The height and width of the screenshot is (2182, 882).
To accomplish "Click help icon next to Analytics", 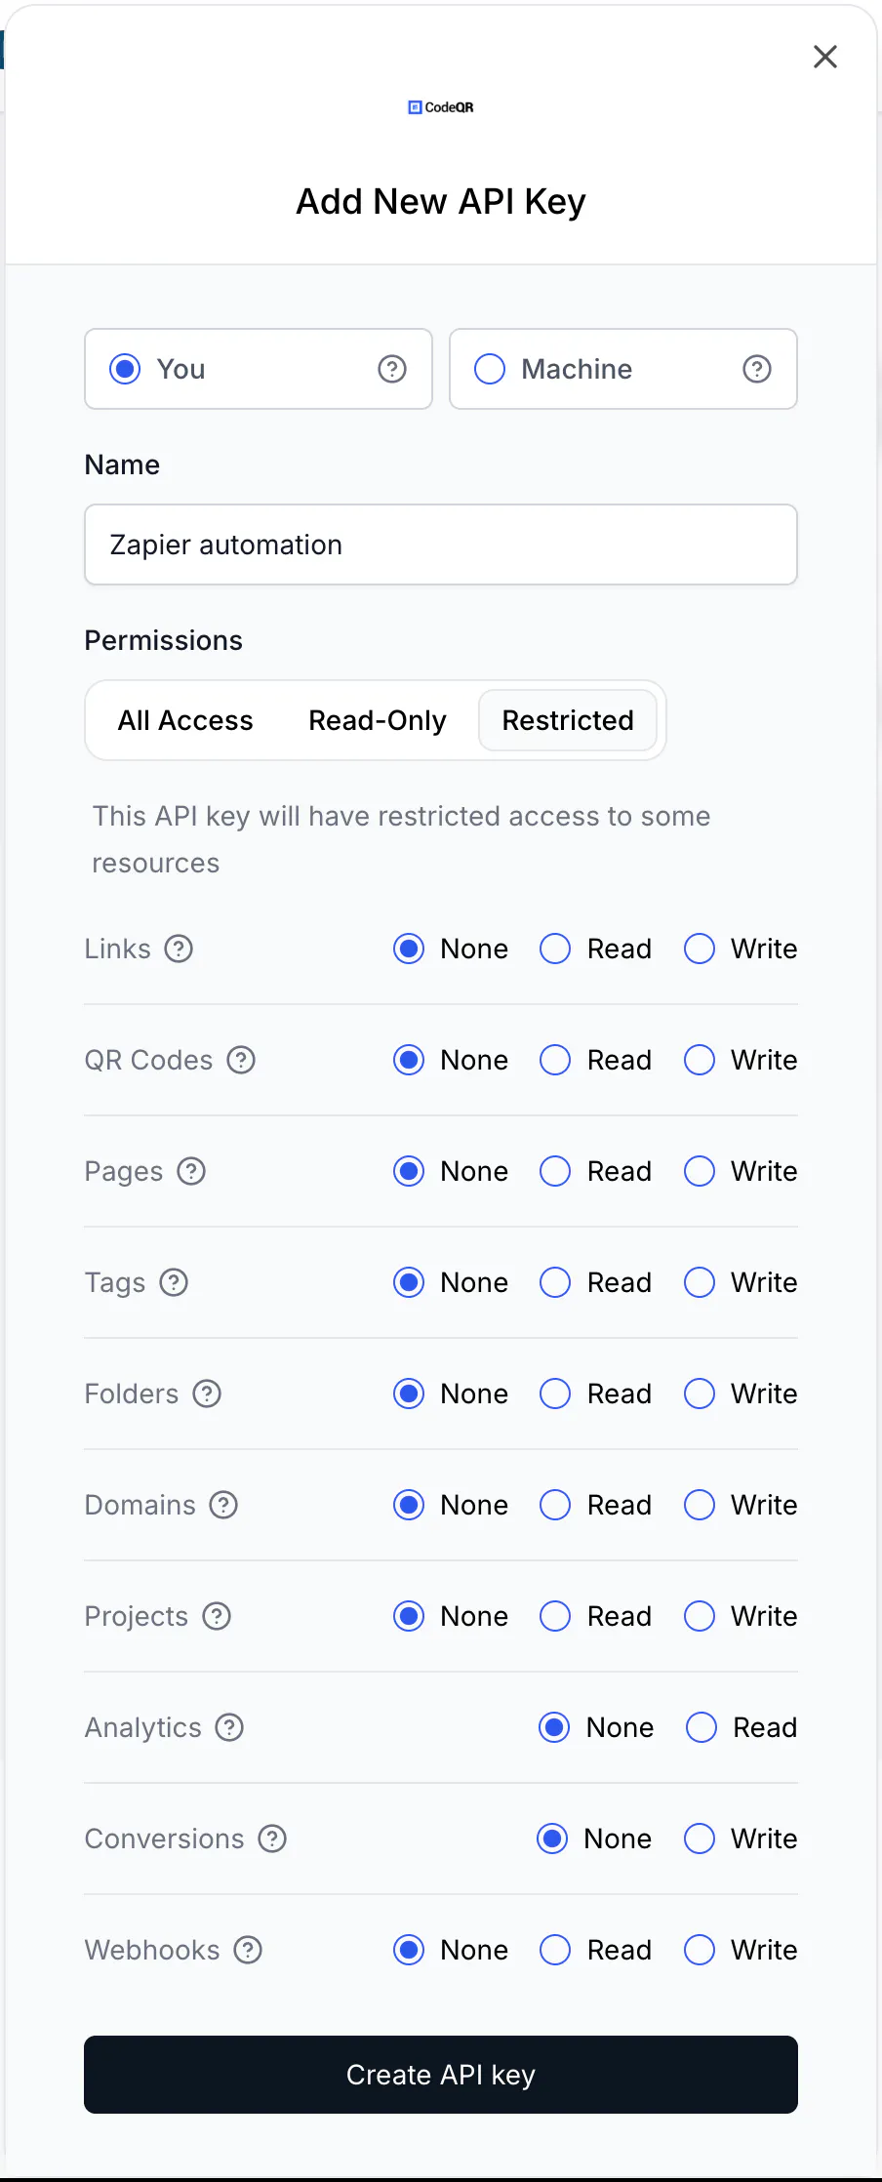I will point(229,1727).
